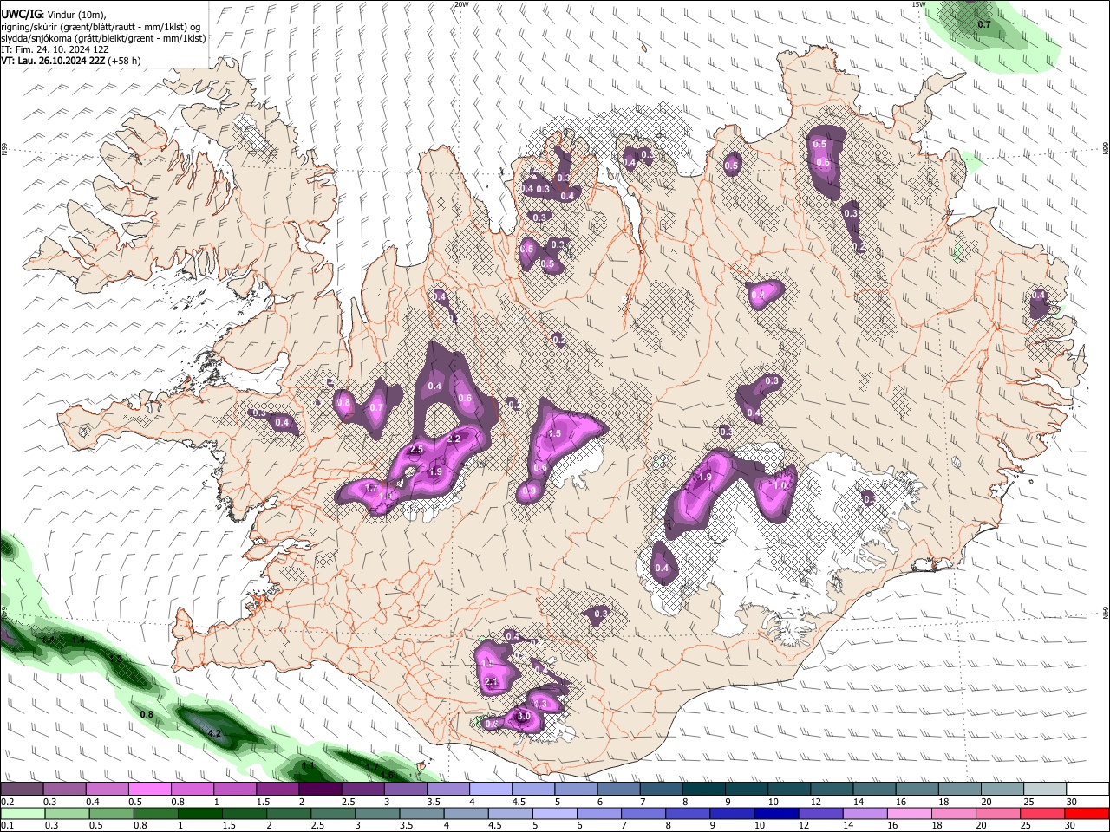Click the '1.5' value in the central snow patch

coord(555,433)
